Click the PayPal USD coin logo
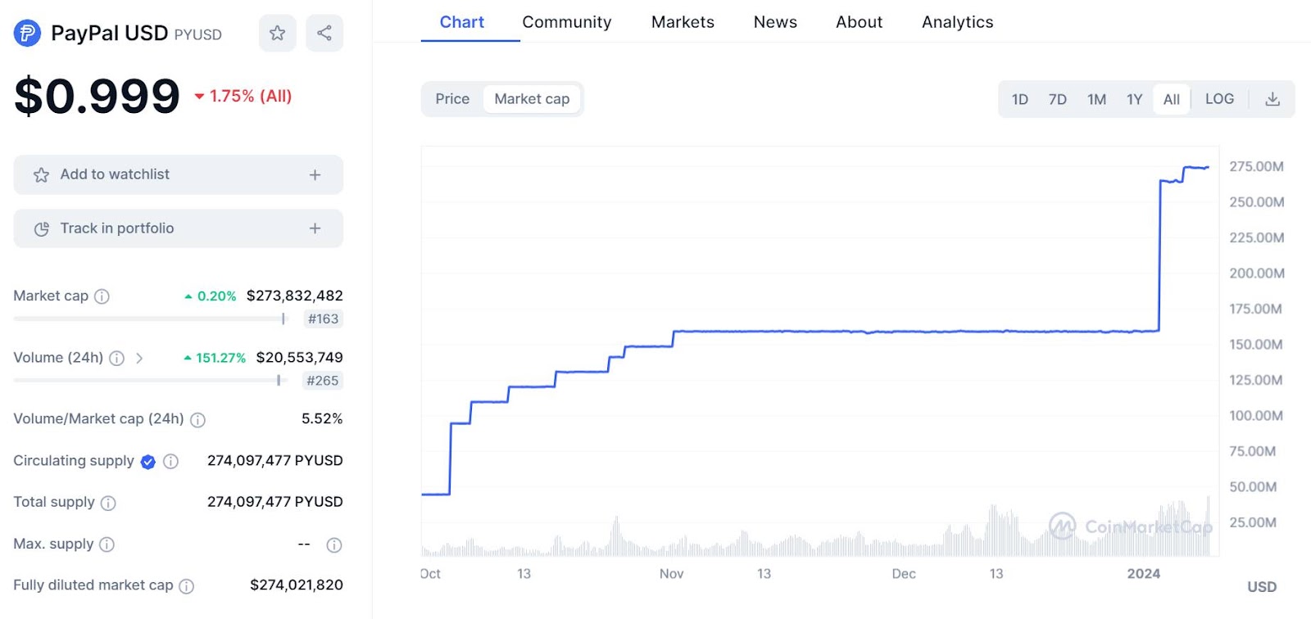1311x619 pixels. (x=27, y=34)
